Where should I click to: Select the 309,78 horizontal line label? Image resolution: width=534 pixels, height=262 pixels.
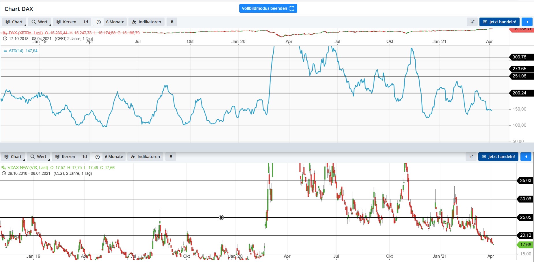pos(521,57)
